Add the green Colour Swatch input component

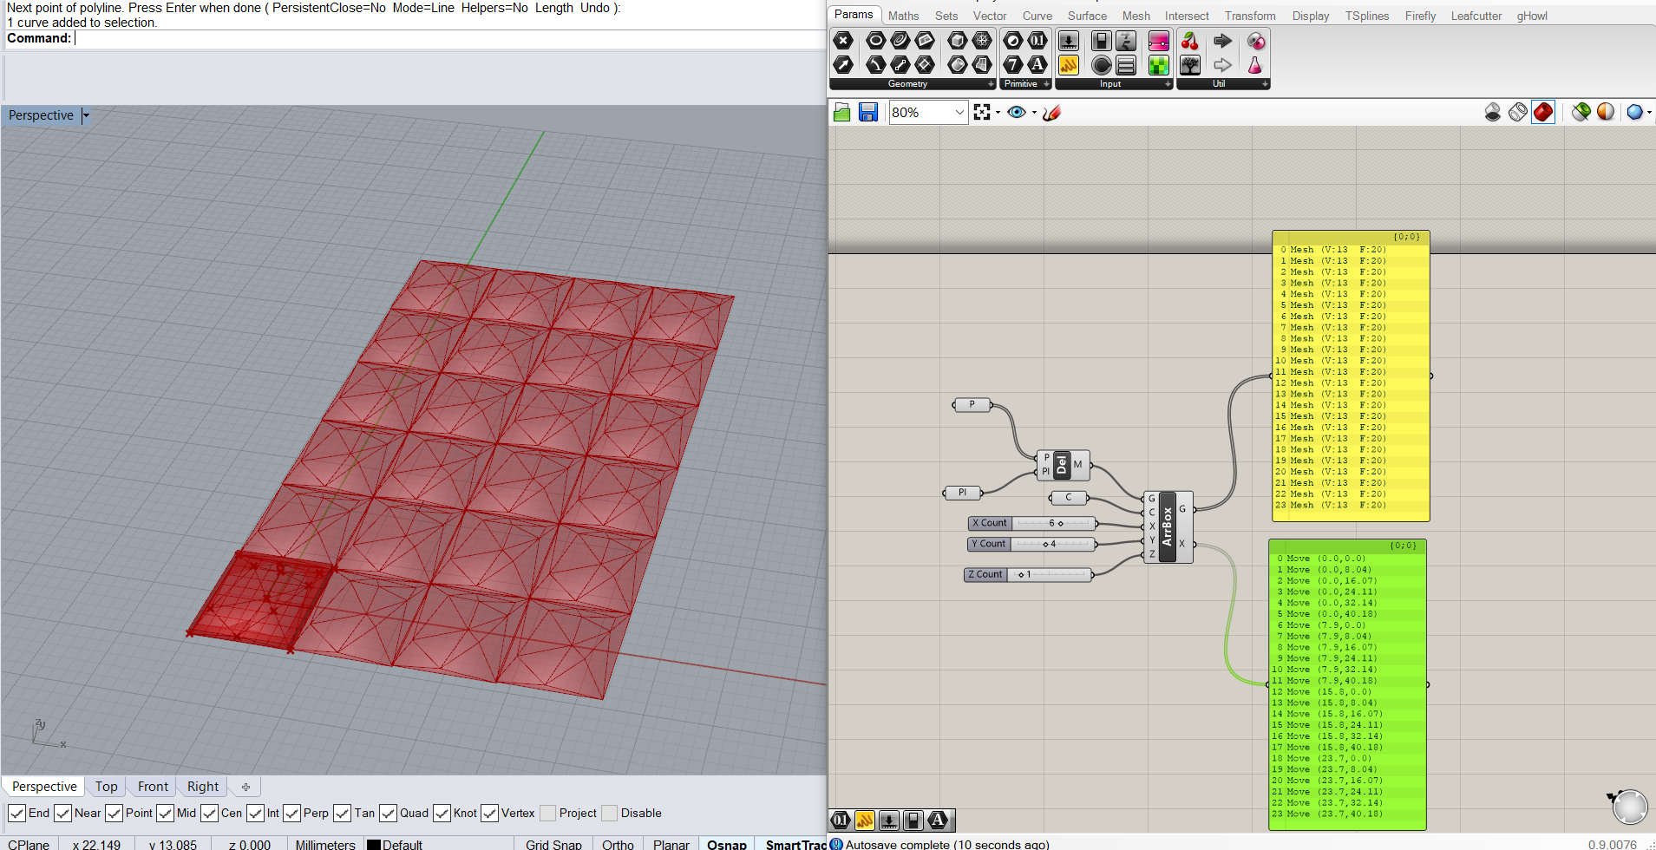coord(1159,65)
